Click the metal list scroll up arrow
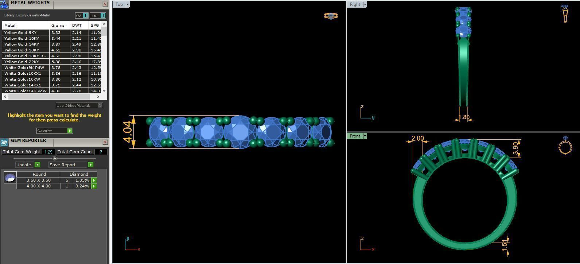 pos(104,24)
